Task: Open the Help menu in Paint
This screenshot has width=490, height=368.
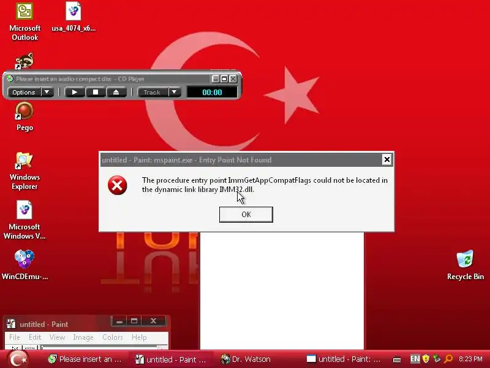Action: coord(139,337)
